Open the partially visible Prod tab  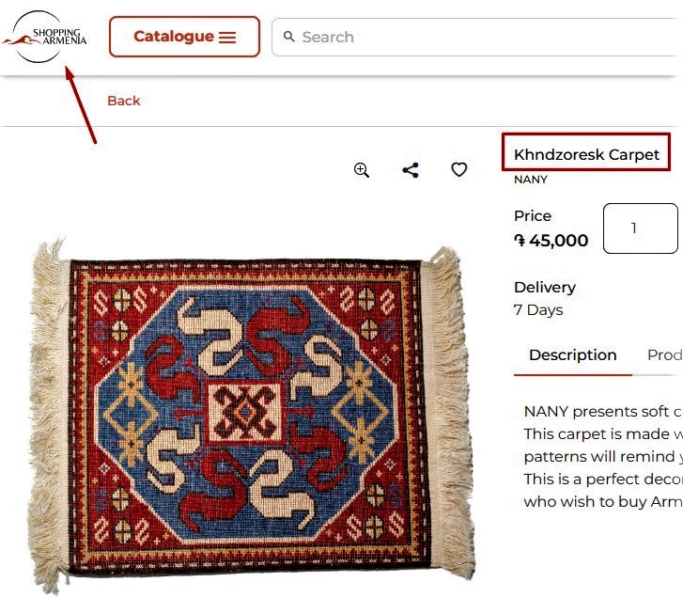point(664,355)
